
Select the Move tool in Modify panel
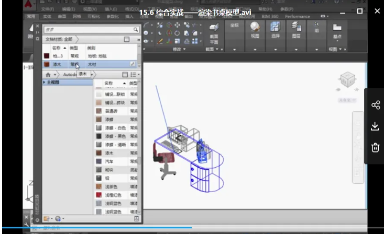point(177,25)
